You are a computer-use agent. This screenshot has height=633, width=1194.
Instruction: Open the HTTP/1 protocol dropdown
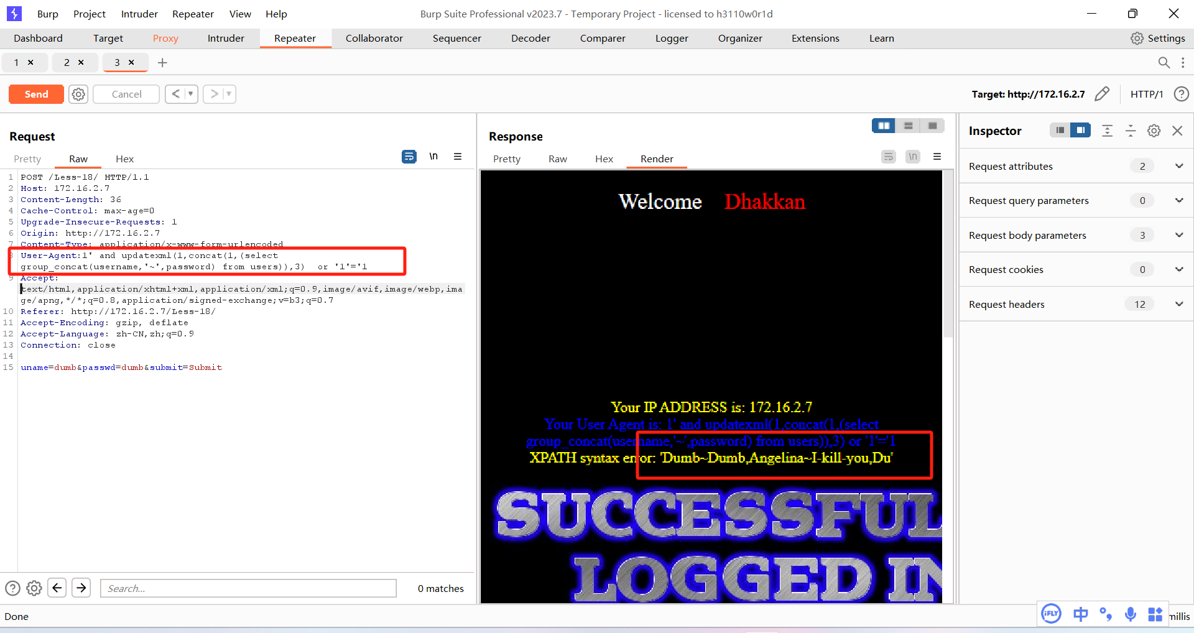[1147, 94]
